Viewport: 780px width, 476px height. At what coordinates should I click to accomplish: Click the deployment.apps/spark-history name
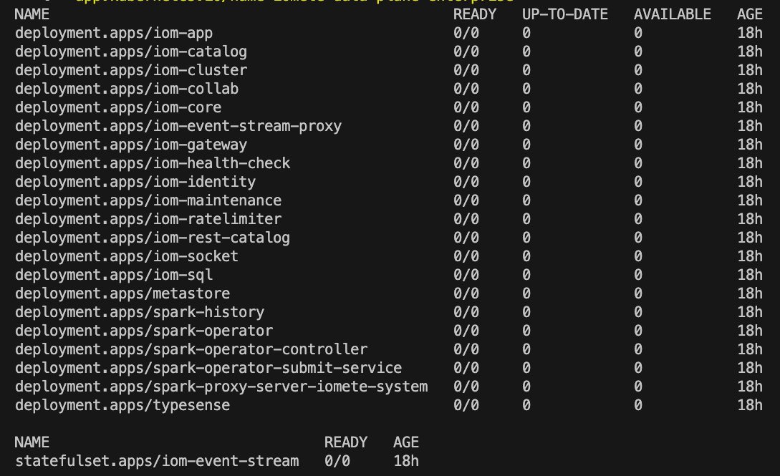click(x=140, y=312)
